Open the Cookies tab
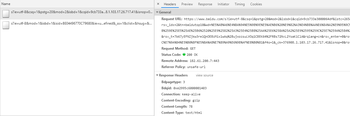Screen dimensions: 350x116 point(256,4)
